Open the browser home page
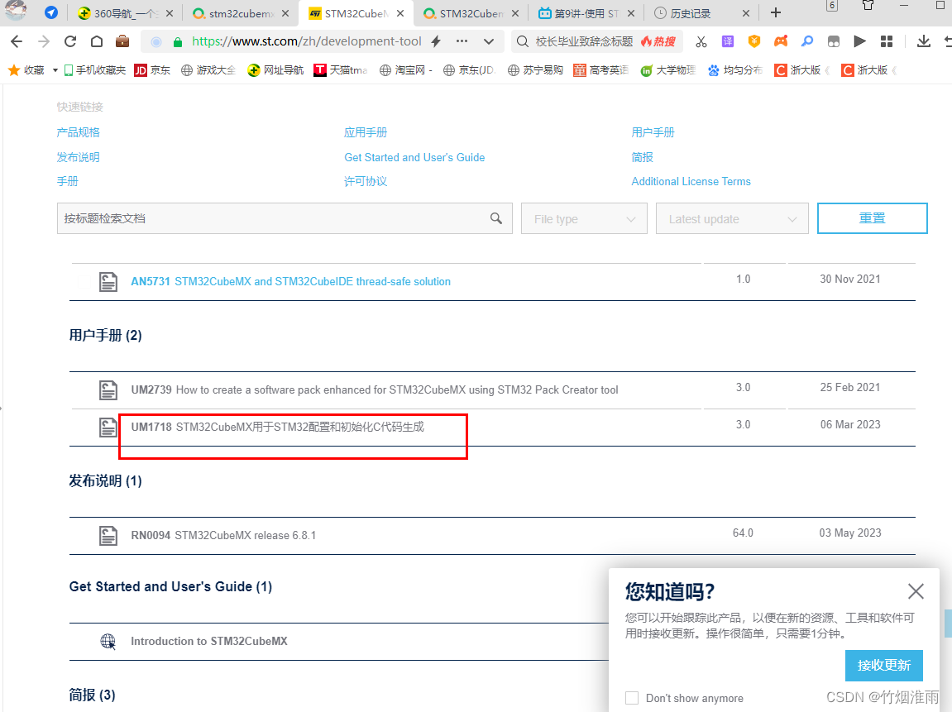 click(97, 41)
